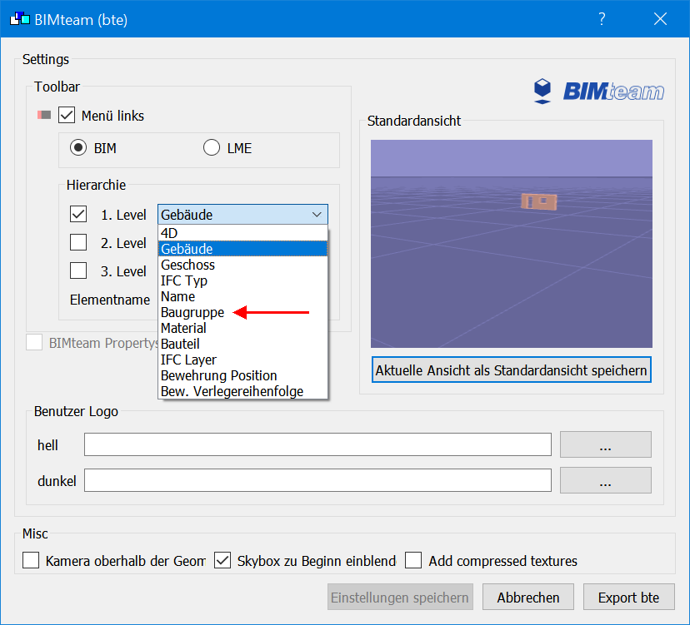Viewport: 690px width, 625px height.
Task: Enable Add compressed textures checkbox
Action: [x=413, y=560]
